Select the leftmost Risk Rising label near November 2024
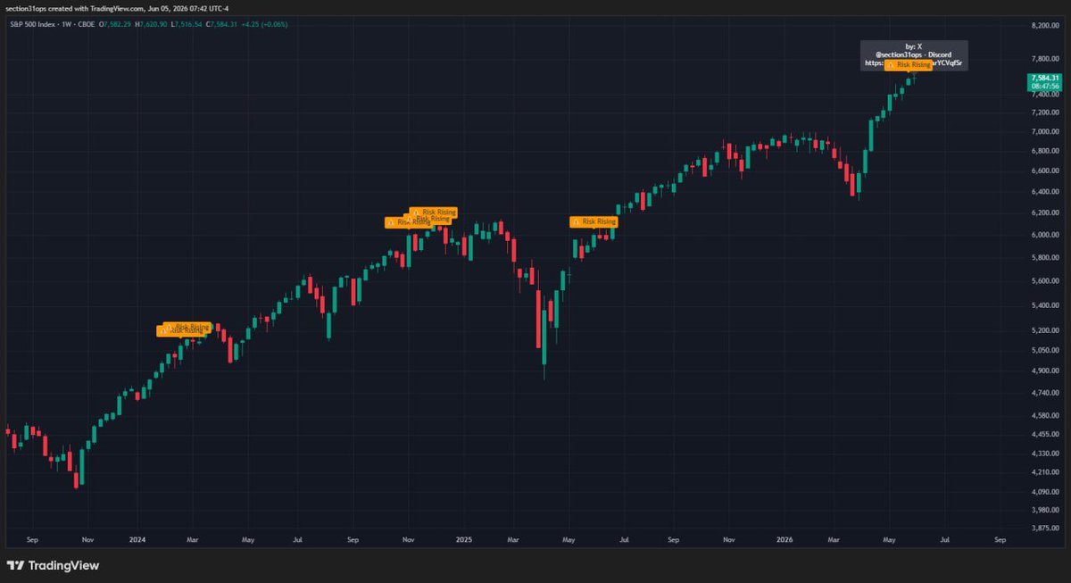 410,221
